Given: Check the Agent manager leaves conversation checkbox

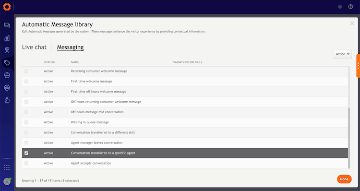Looking at the screenshot, I should [x=26, y=143].
